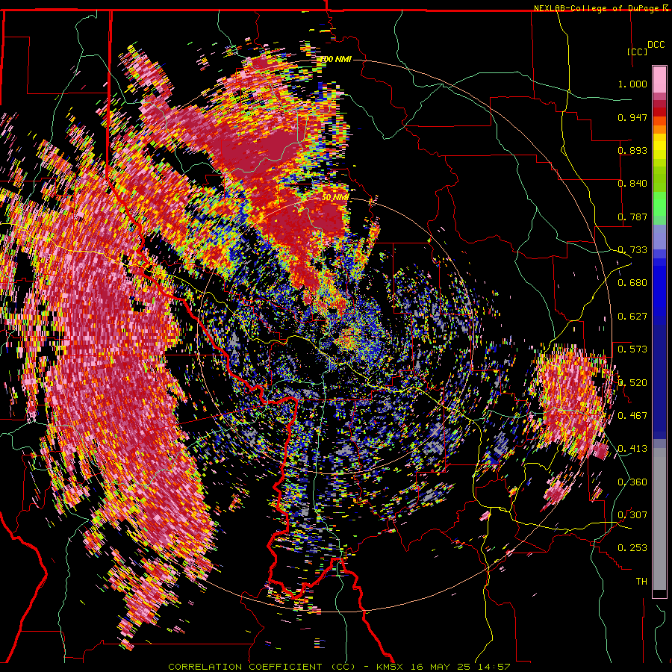Click the light pink top segment of color bar

coord(659,79)
